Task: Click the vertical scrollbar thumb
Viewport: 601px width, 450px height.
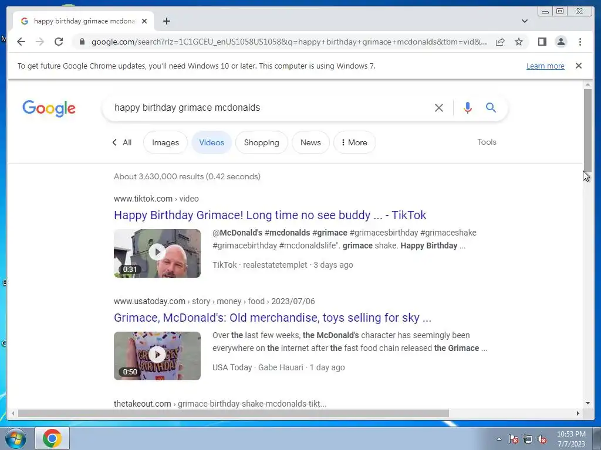Action: tap(588, 130)
